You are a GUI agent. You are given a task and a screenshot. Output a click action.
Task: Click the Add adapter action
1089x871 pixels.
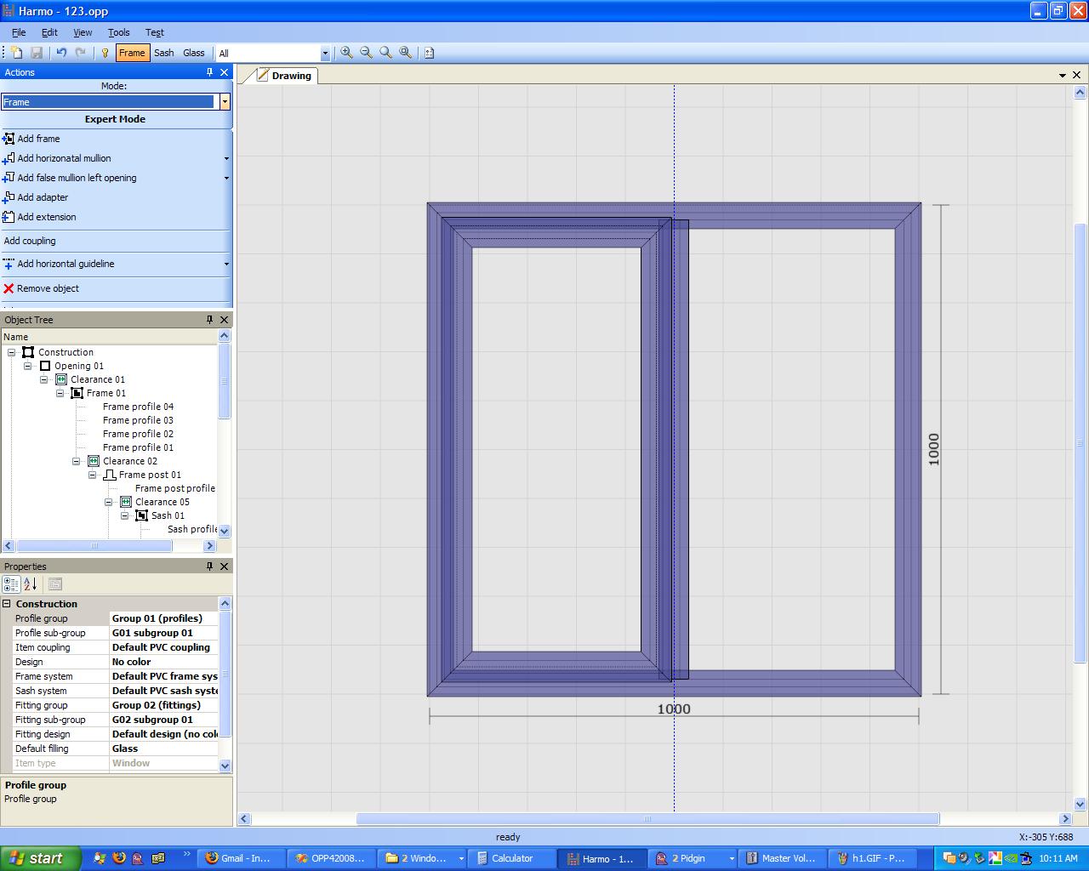click(43, 197)
